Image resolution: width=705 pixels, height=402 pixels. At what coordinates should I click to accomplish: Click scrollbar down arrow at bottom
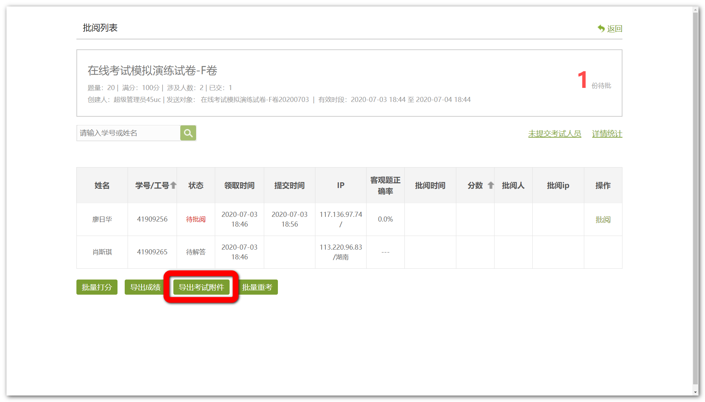point(696,392)
